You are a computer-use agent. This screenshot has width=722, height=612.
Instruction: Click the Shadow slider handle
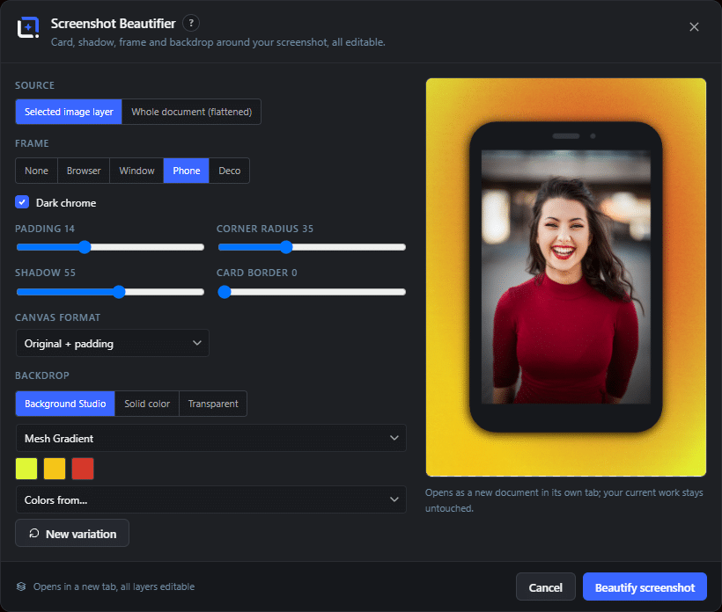tap(119, 292)
